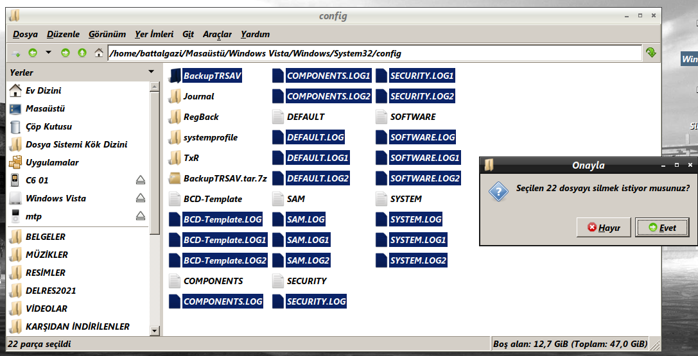Viewport: 698px width, 356px height.
Task: Select the DEFAULT file icon
Action: [278, 117]
